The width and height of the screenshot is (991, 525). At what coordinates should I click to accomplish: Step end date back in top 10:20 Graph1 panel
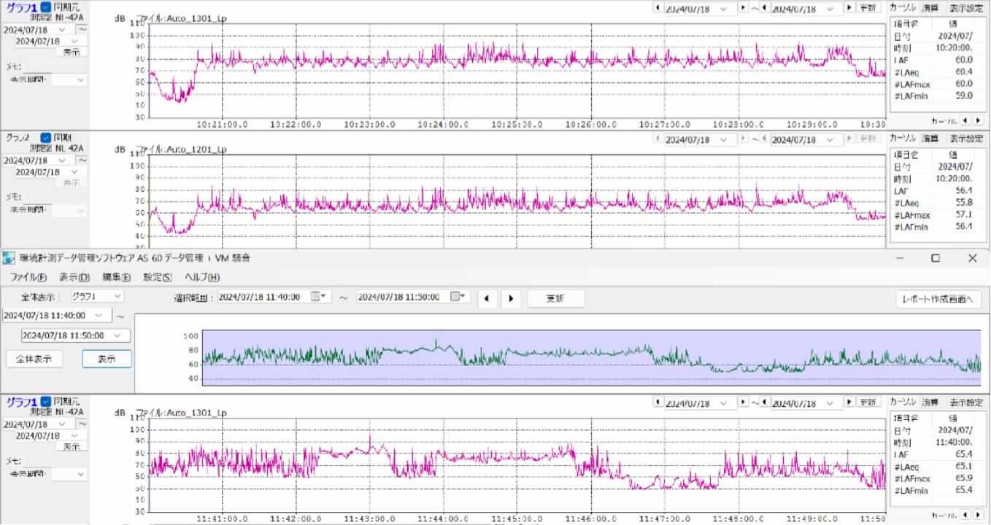tap(764, 8)
